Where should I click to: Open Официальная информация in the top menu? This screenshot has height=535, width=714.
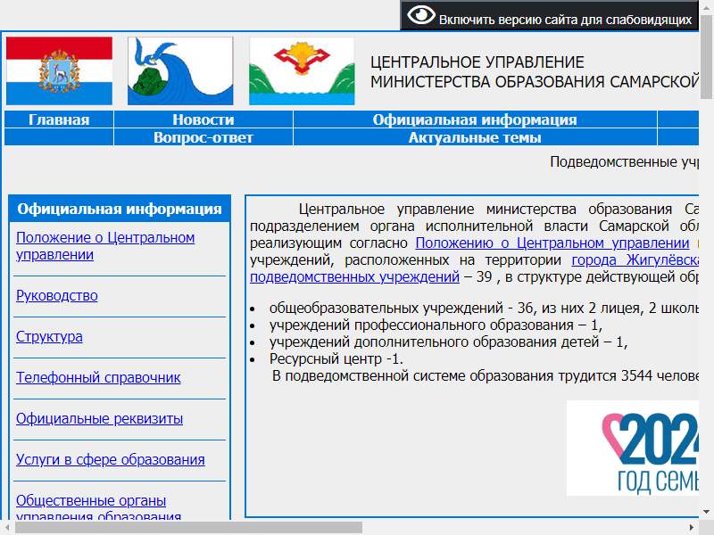click(475, 119)
